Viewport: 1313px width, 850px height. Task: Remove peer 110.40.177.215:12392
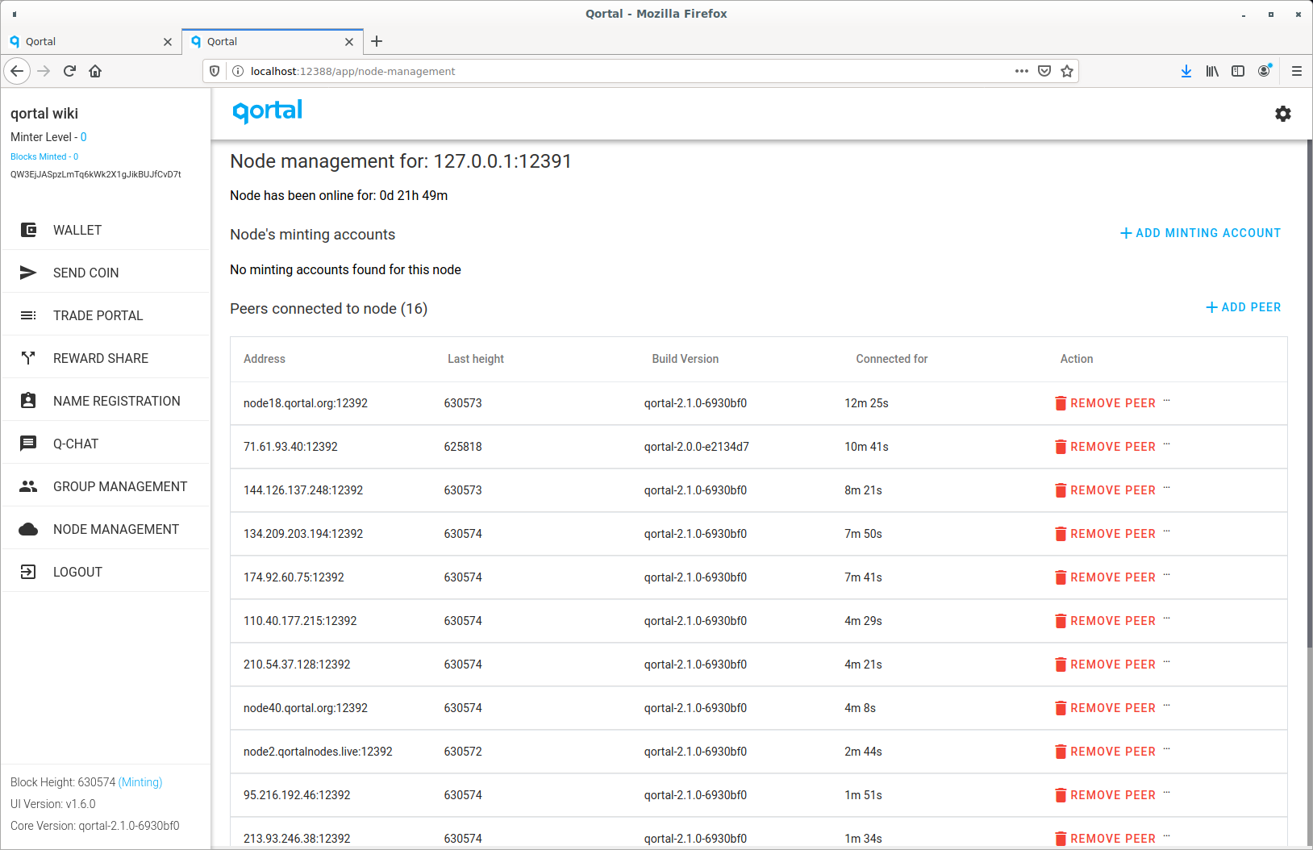1106,621
